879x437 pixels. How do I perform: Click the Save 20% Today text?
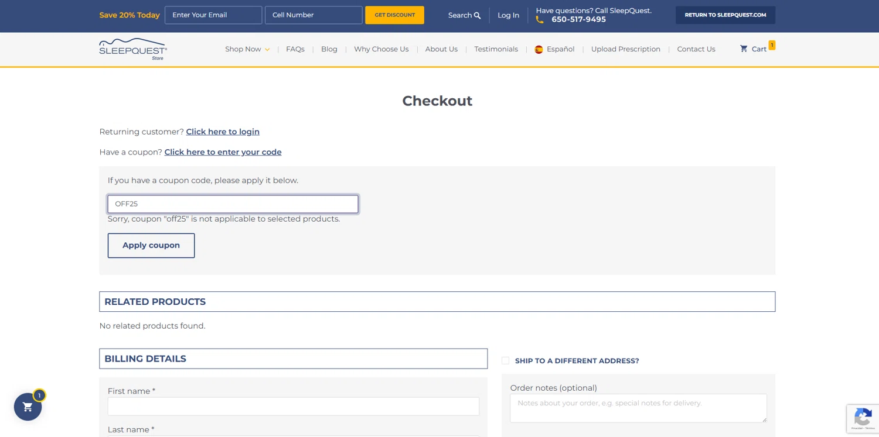130,15
